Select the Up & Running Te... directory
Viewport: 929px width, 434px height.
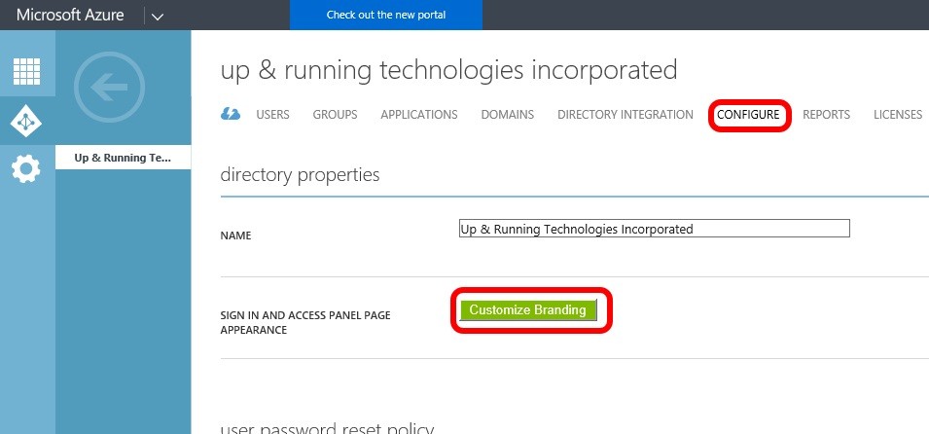pos(124,158)
